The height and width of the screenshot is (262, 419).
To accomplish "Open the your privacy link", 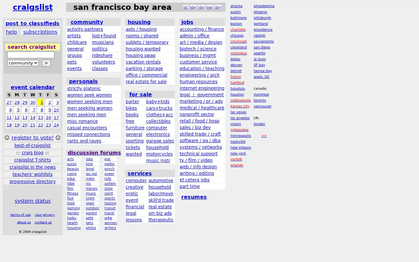I will coord(45,215).
